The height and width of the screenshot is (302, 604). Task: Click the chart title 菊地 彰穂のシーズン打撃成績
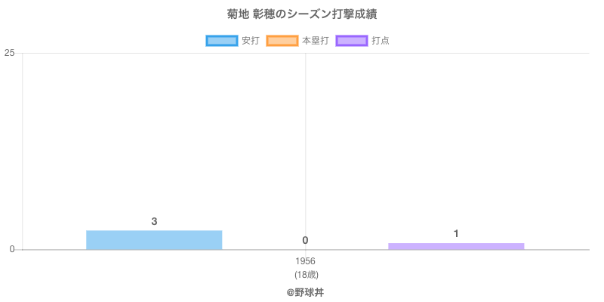point(302,14)
